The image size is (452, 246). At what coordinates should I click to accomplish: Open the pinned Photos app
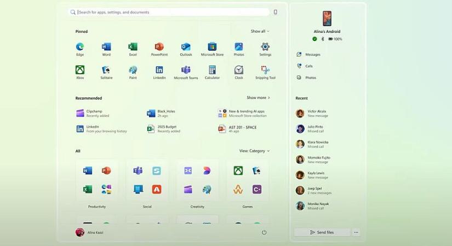(239, 49)
